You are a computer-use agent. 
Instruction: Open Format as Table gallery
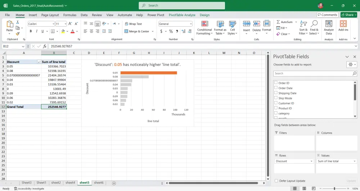click(x=220, y=28)
